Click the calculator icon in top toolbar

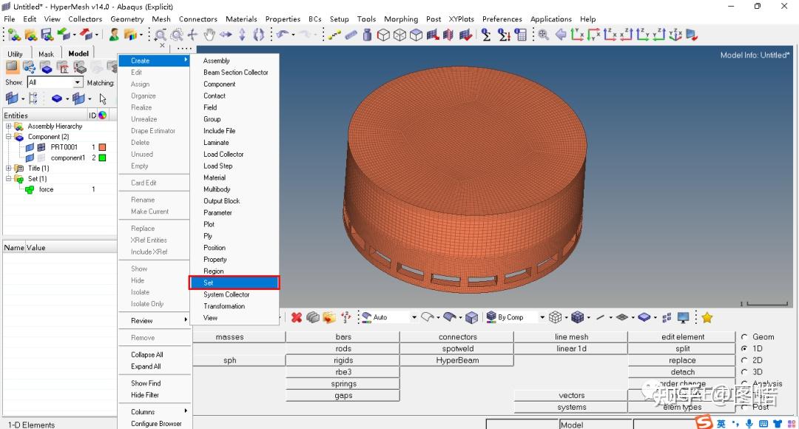[x=521, y=35]
